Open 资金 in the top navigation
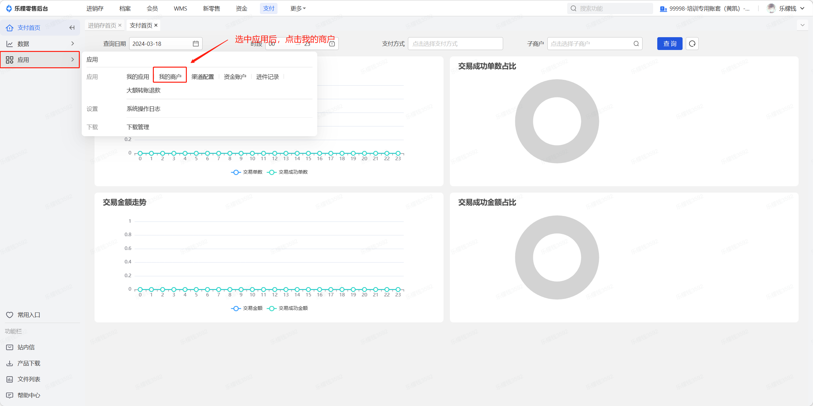Screen dimensions: 813x406 click(x=242, y=9)
